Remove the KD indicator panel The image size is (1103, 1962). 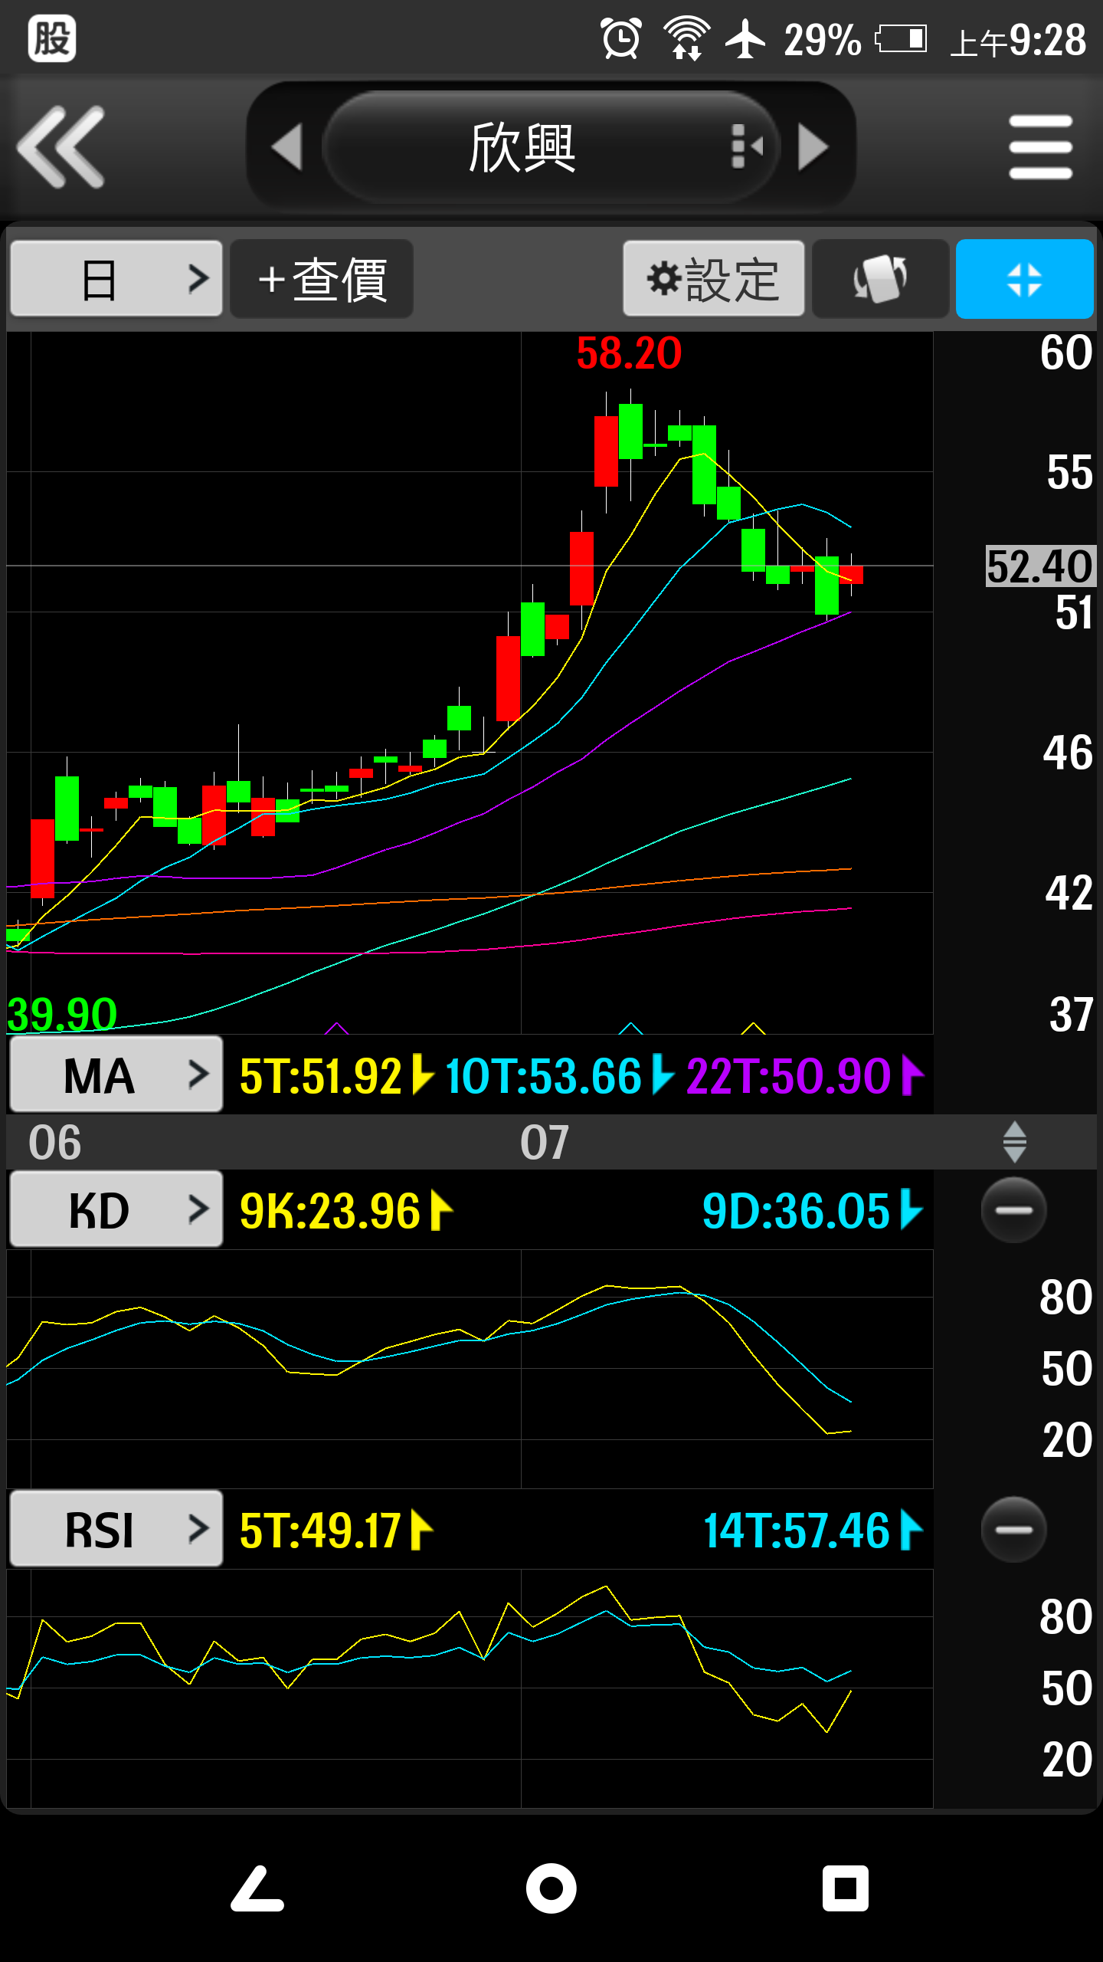[x=1013, y=1210]
